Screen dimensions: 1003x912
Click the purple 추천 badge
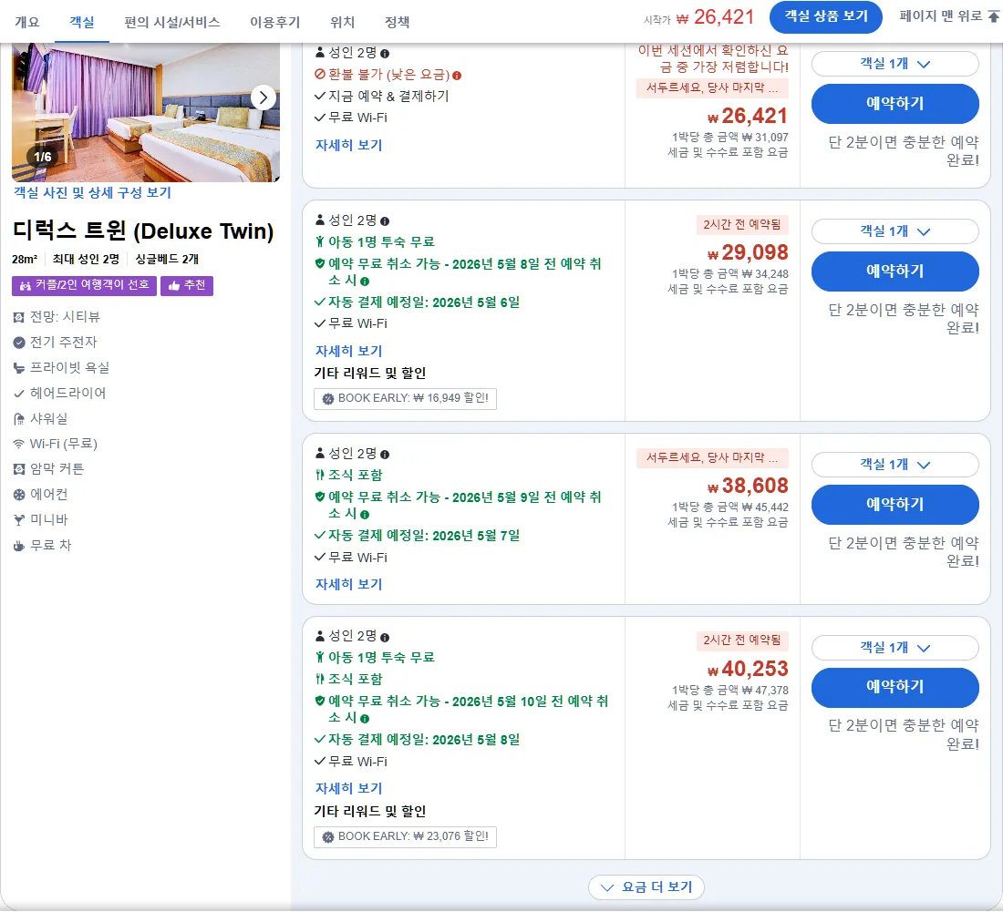point(187,286)
